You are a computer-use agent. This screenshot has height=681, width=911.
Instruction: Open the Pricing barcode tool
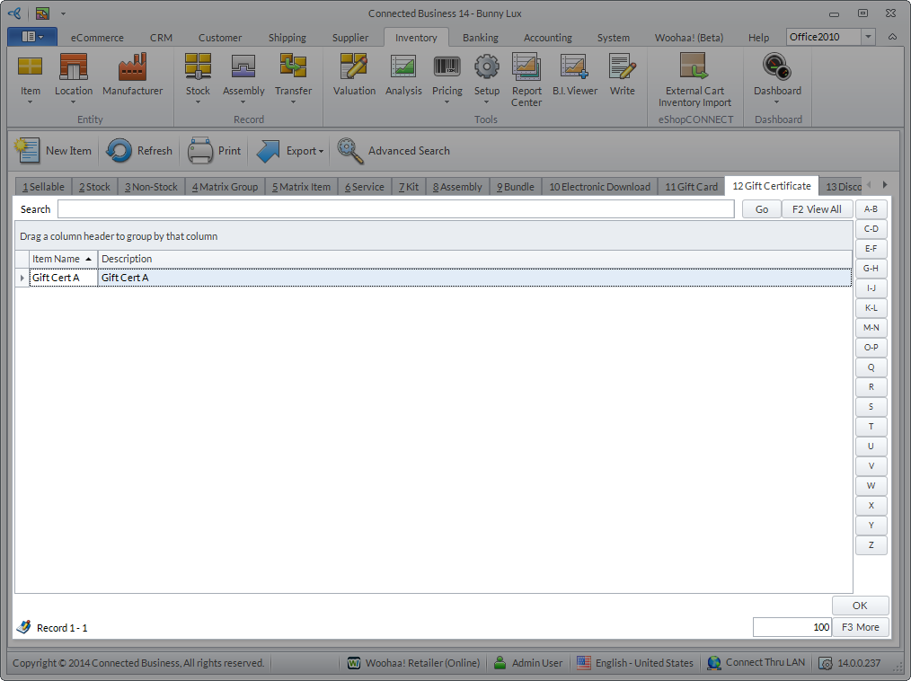click(447, 78)
